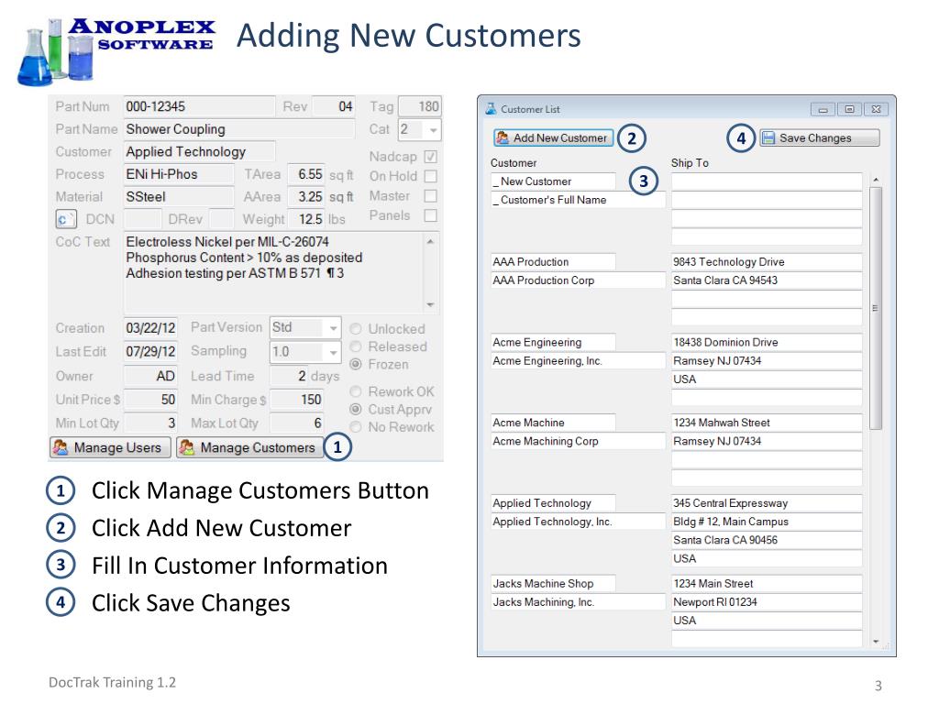Click the Min Charge field 150

(x=297, y=400)
